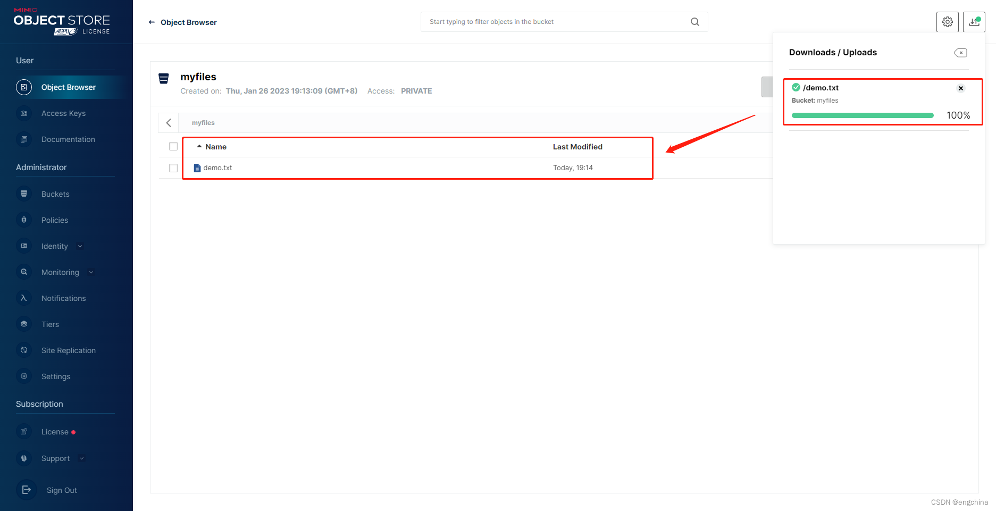Clear all completed downloads/uploads
Image resolution: width=996 pixels, height=511 pixels.
(960, 53)
